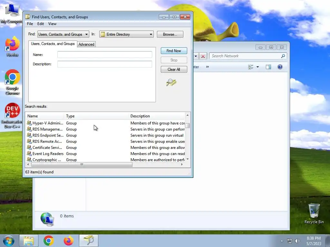Select the RDS Endpoint Se... group row
The width and height of the screenshot is (330, 247).
(105, 135)
